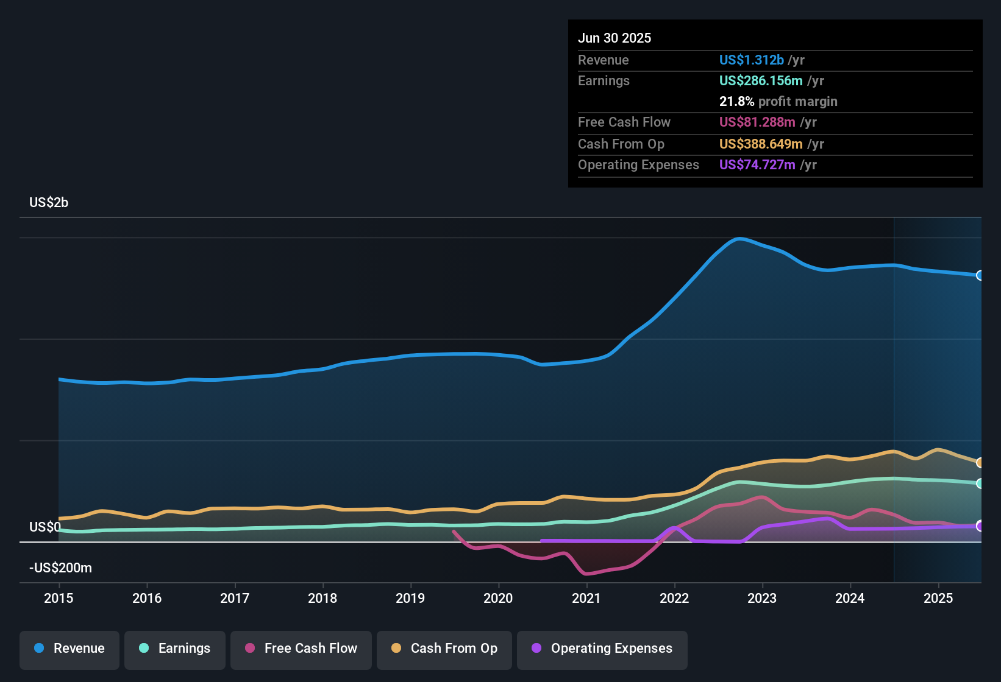Select the Earnings line endpoint marker
This screenshot has width=1001, height=682.
coord(980,483)
